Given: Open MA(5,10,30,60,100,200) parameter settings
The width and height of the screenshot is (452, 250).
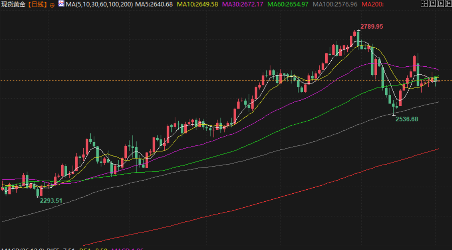Looking at the screenshot, I should click(99, 4).
